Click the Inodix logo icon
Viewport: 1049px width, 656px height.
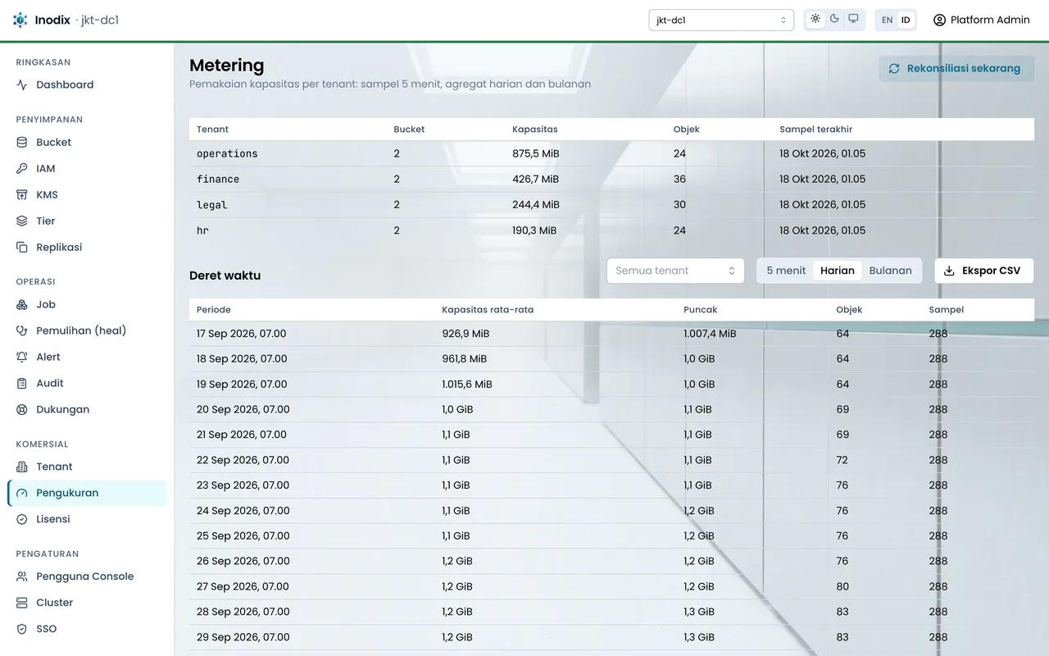click(20, 20)
